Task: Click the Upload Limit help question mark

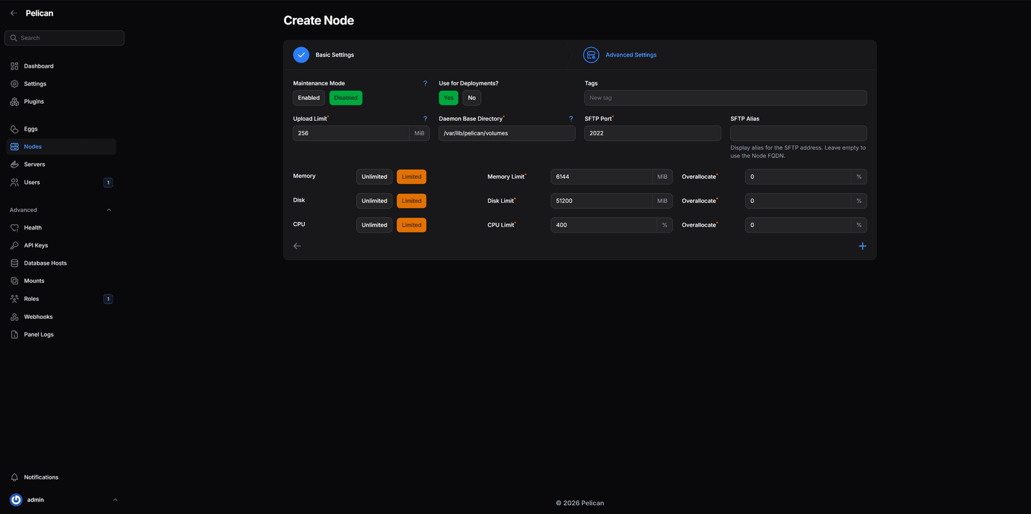Action: click(x=425, y=119)
